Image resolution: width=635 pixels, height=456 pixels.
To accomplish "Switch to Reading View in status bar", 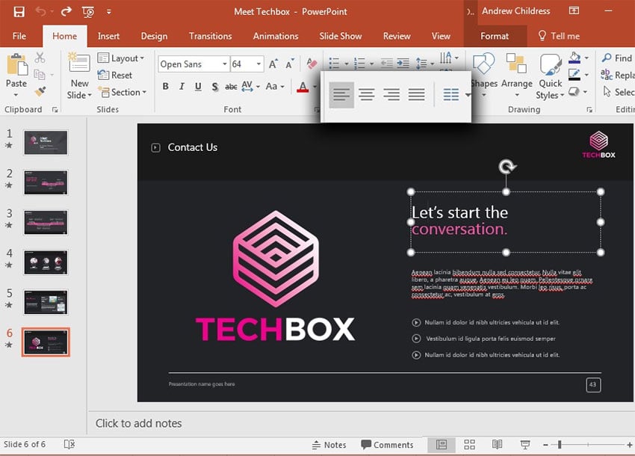I will (x=497, y=445).
